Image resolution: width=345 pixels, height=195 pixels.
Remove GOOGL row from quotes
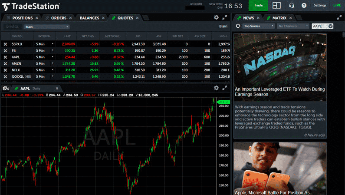coord(5,76)
